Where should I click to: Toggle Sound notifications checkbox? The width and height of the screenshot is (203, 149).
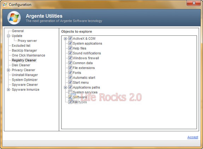(70, 53)
